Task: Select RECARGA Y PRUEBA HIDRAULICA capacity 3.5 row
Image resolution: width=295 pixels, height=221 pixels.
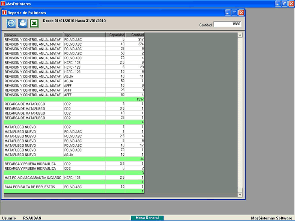Action: click(x=74, y=164)
